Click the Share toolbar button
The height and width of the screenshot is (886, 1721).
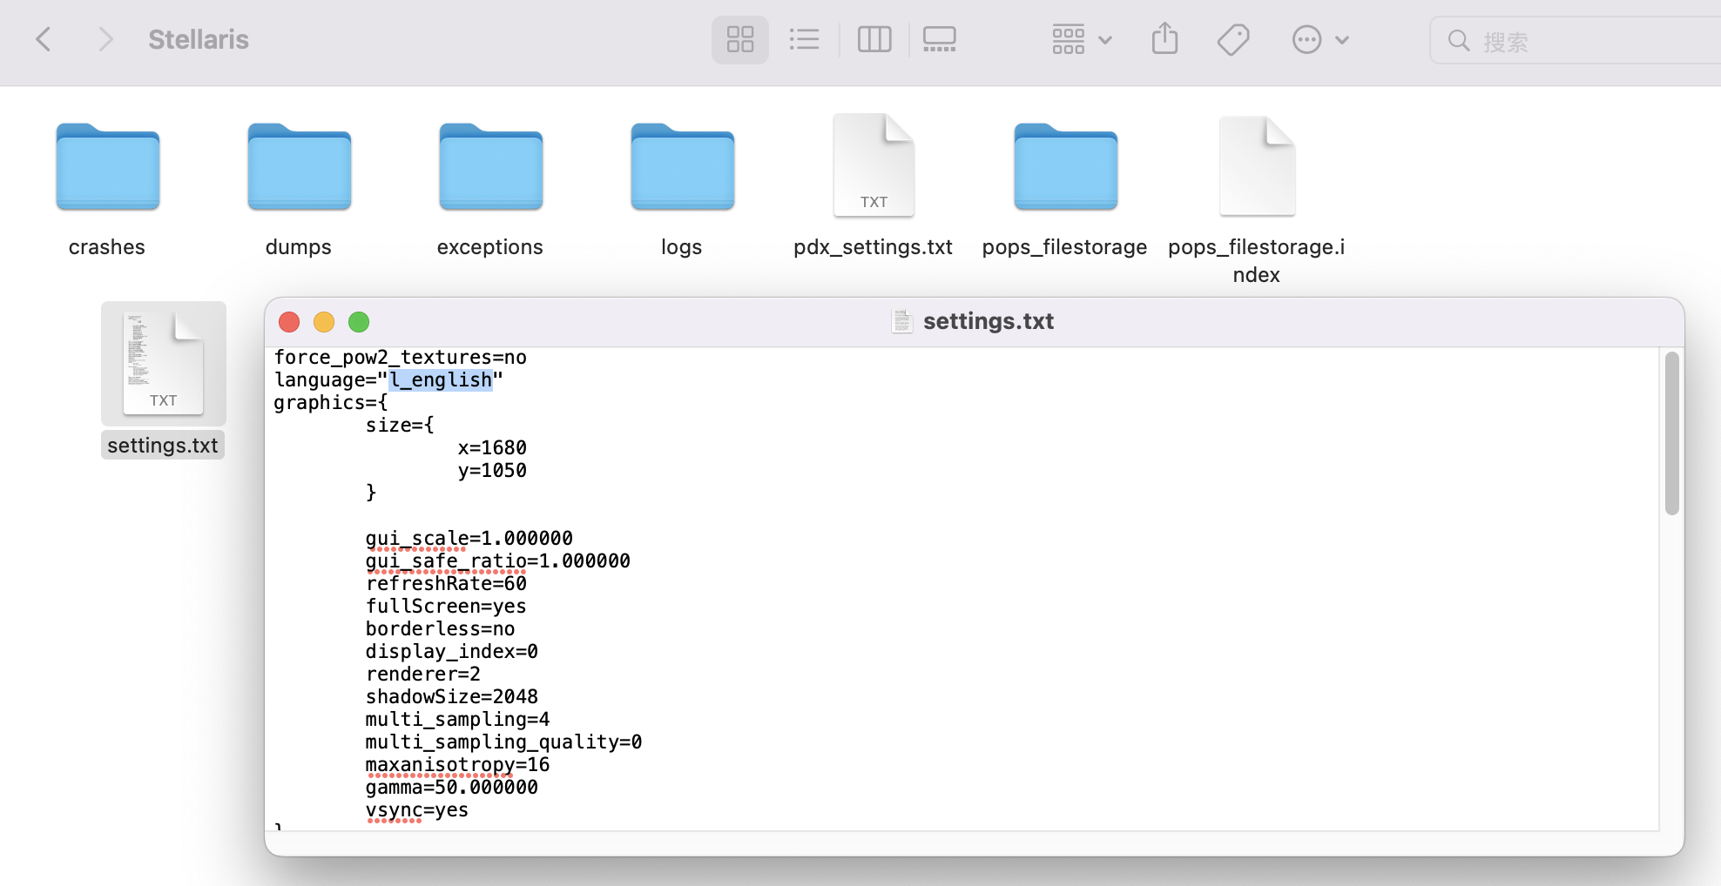(1164, 39)
